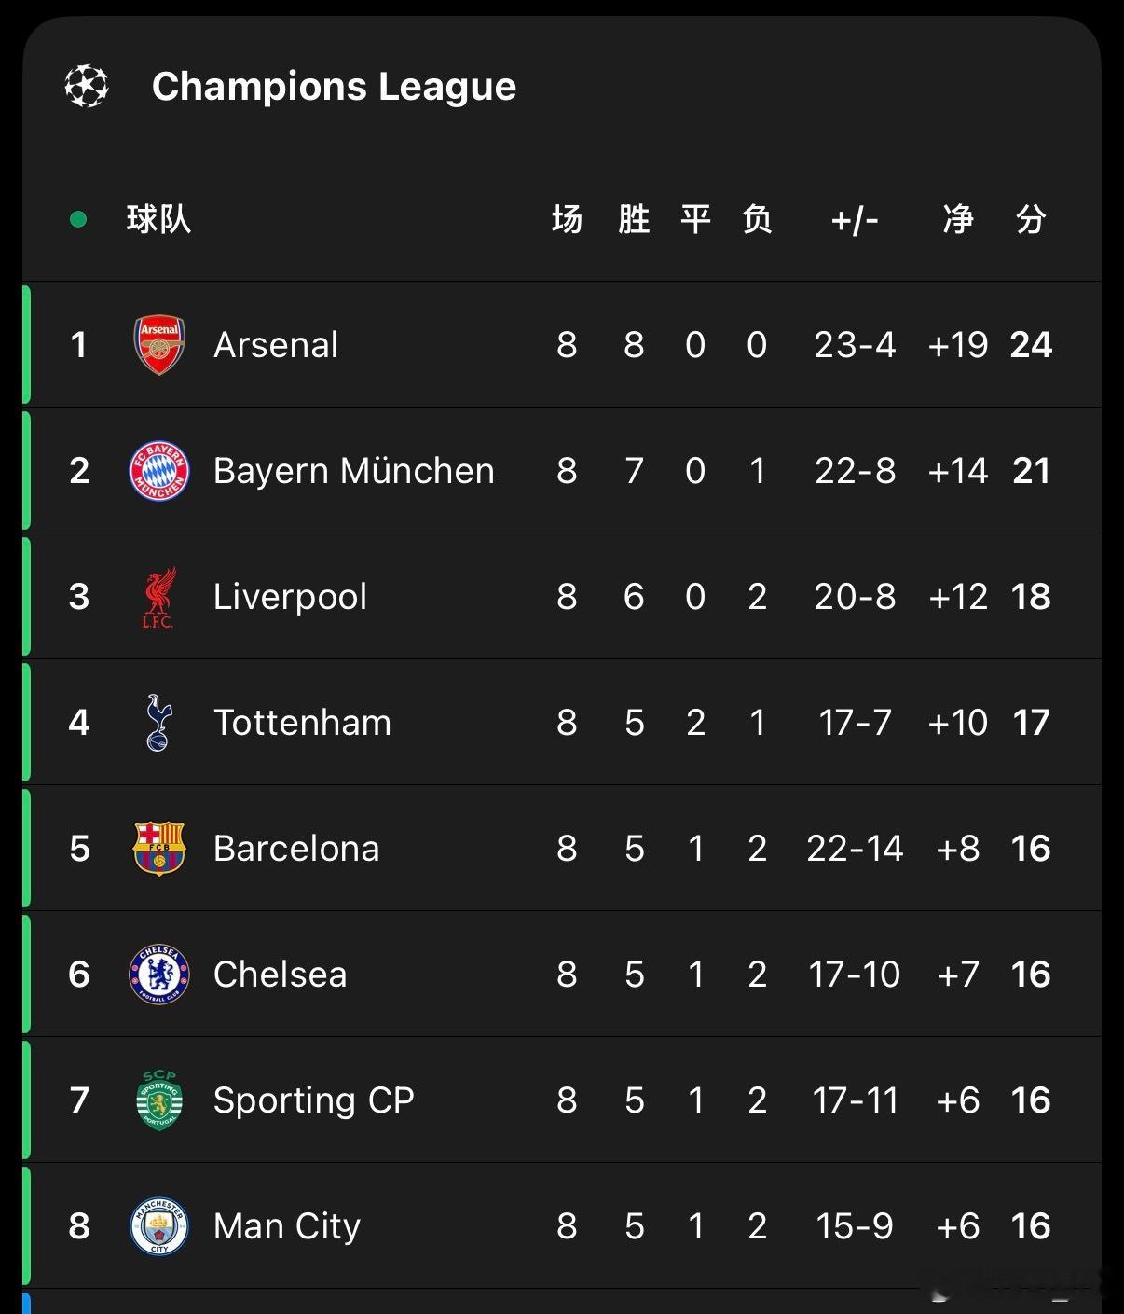The height and width of the screenshot is (1314, 1124).
Task: Sort by the 胜 wins column header
Action: coord(634,220)
